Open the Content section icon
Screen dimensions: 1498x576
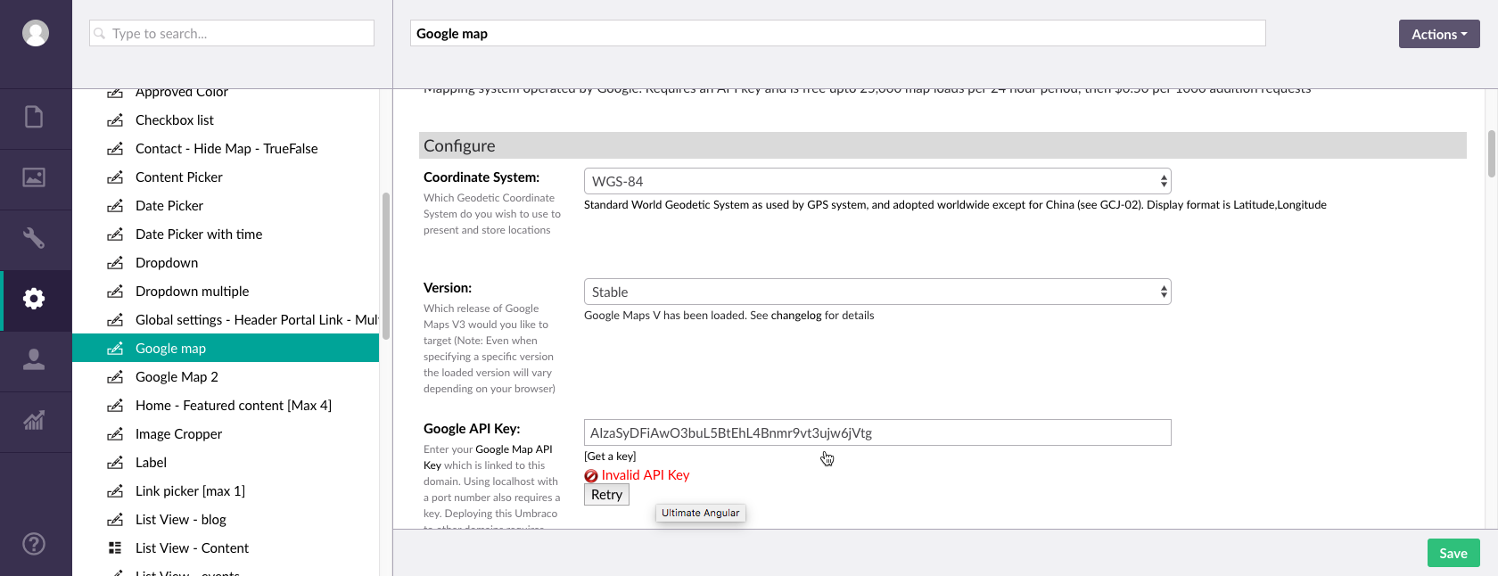click(x=34, y=117)
